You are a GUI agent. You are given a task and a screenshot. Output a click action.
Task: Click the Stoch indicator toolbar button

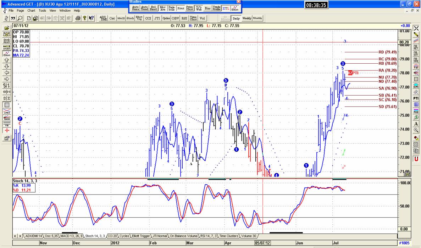click(130, 18)
